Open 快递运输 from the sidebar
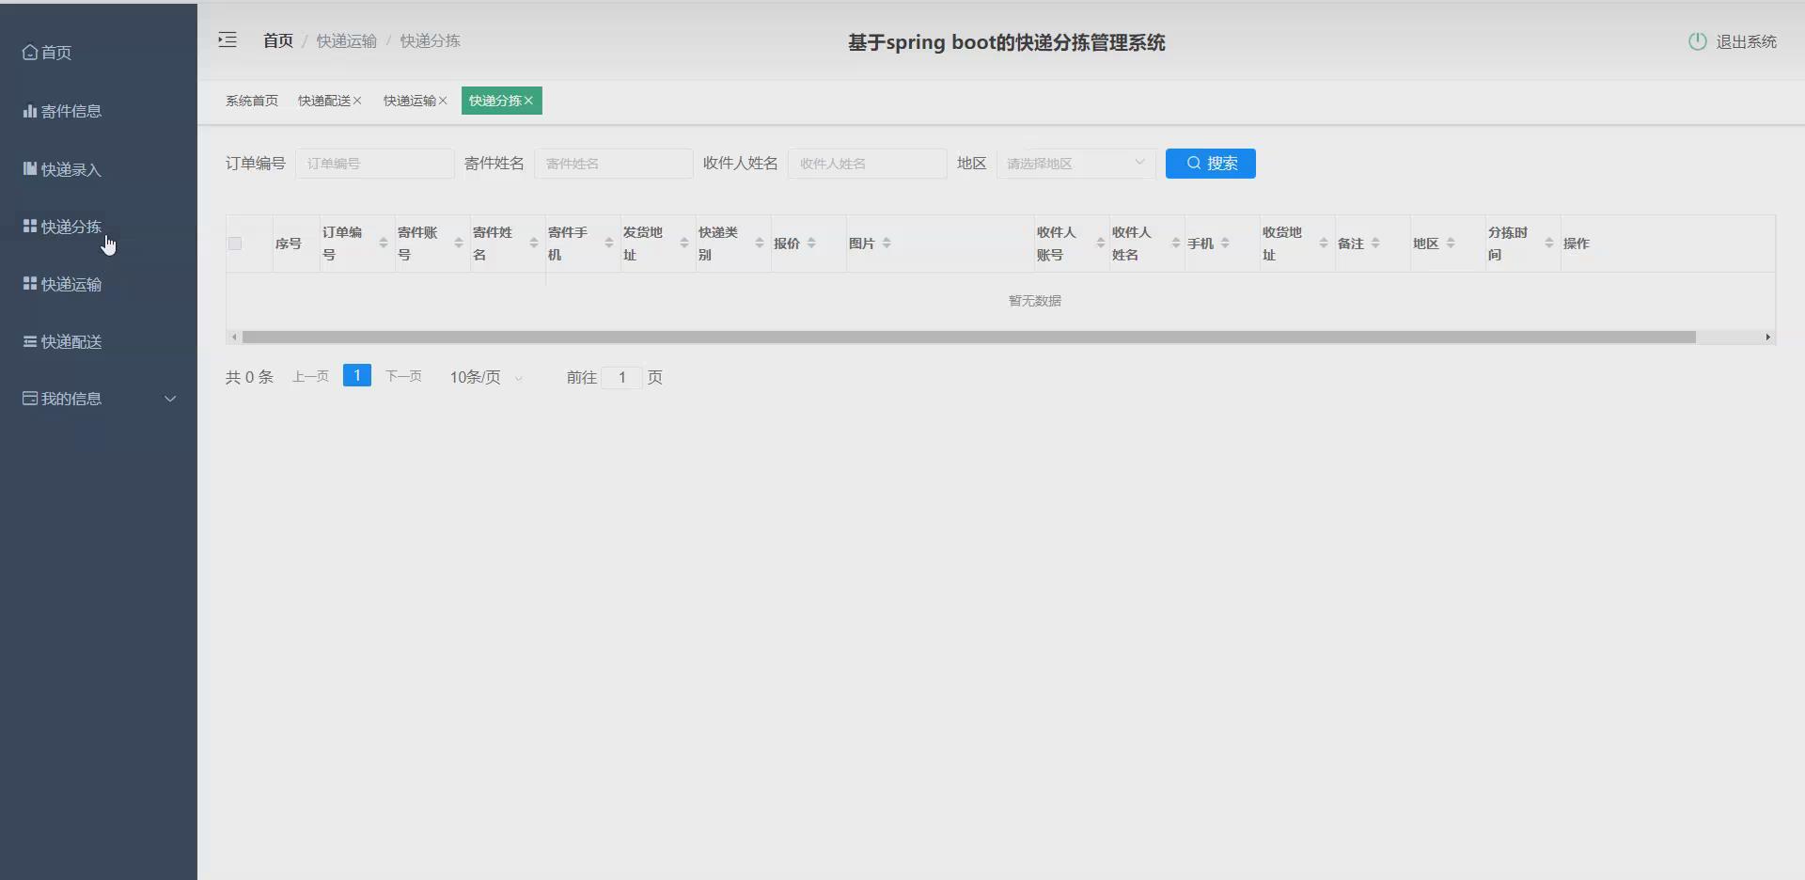The height and width of the screenshot is (880, 1805). pos(62,284)
